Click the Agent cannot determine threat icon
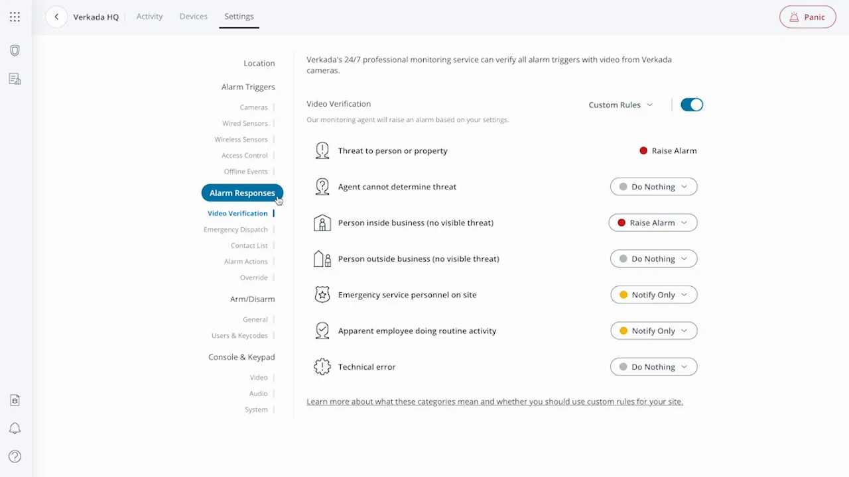This screenshot has height=477, width=849. pyautogui.click(x=322, y=187)
